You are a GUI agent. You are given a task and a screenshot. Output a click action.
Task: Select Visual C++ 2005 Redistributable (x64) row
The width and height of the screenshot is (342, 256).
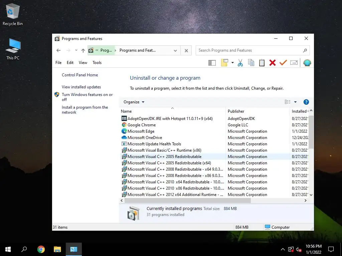point(169,163)
